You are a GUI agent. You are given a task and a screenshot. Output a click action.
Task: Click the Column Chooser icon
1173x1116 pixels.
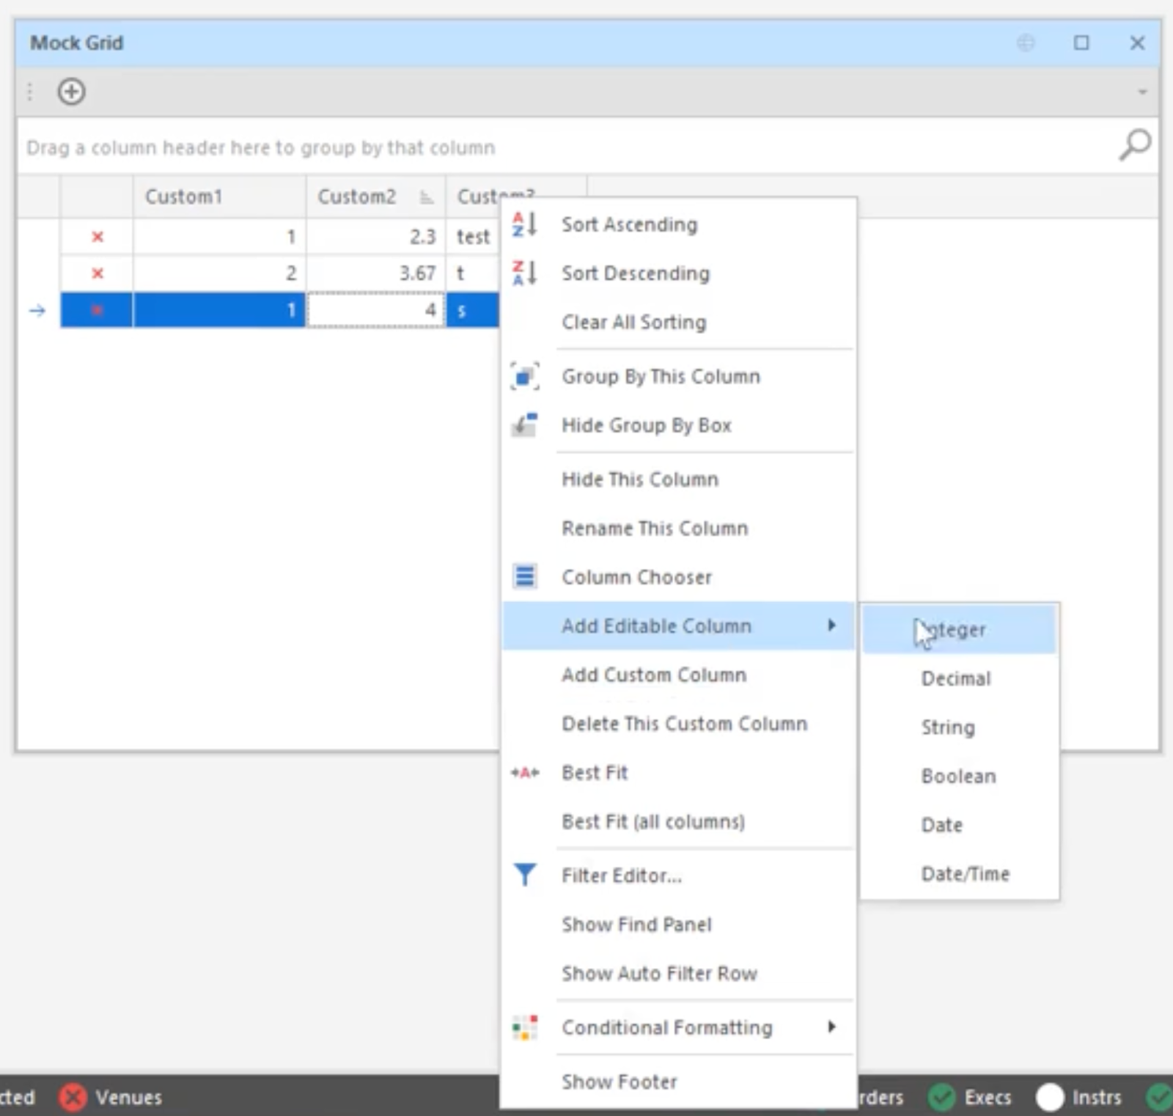coord(524,577)
